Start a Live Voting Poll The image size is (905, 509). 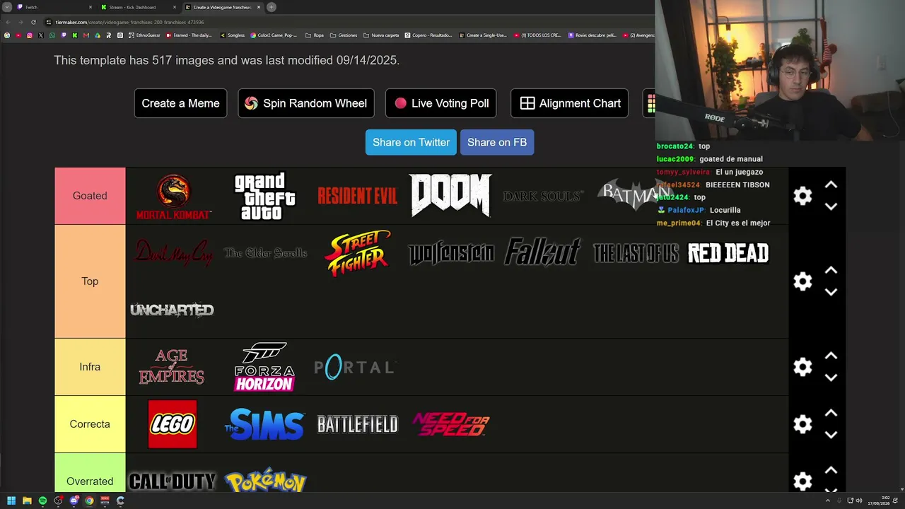[x=441, y=103]
